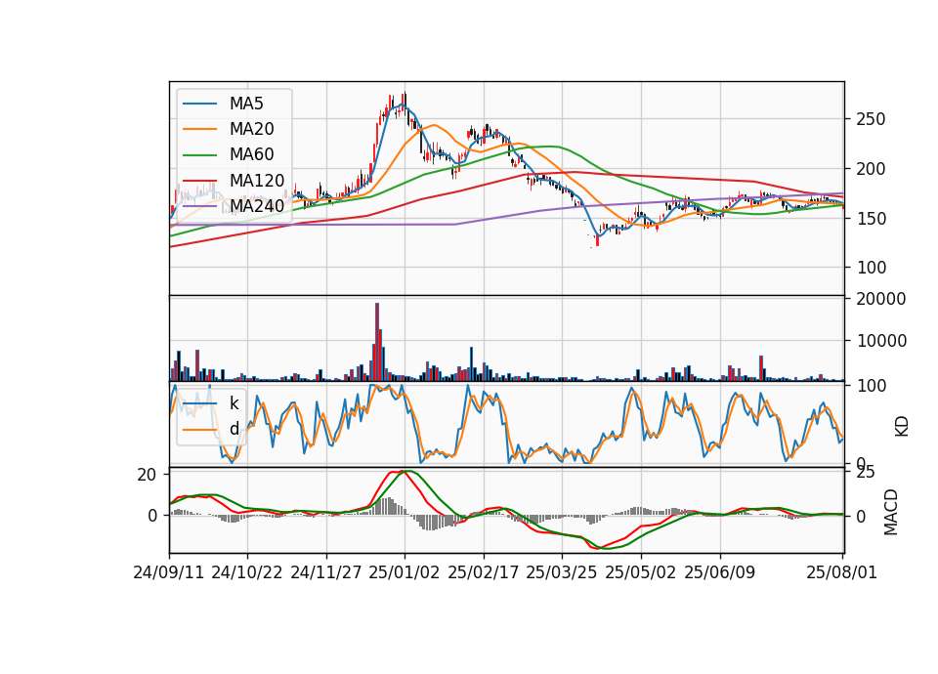Click the d legend entry in KD panel
This screenshot has width=938, height=674.
tap(234, 429)
